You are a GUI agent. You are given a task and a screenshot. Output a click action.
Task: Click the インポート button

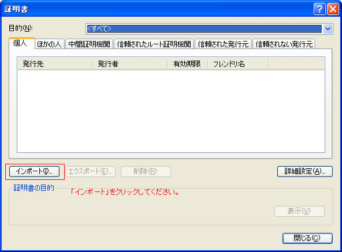34,171
